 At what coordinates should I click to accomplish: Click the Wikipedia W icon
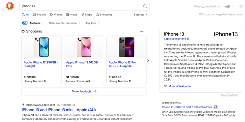click(x=165, y=86)
